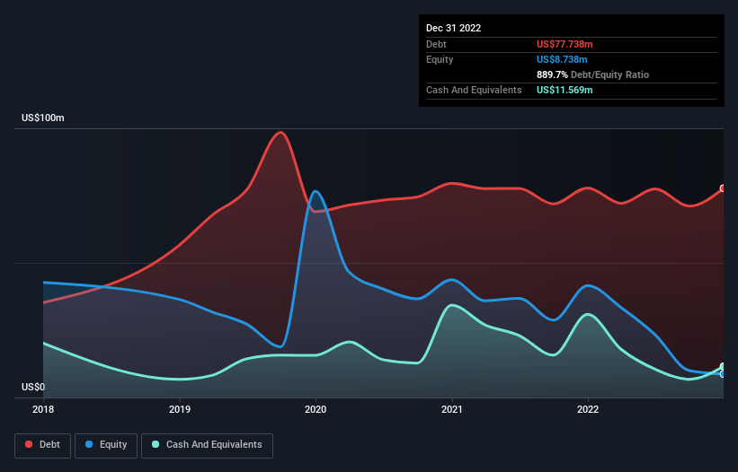Toggle the Debt series legend button
The width and height of the screenshot is (738, 472).
[x=43, y=445]
